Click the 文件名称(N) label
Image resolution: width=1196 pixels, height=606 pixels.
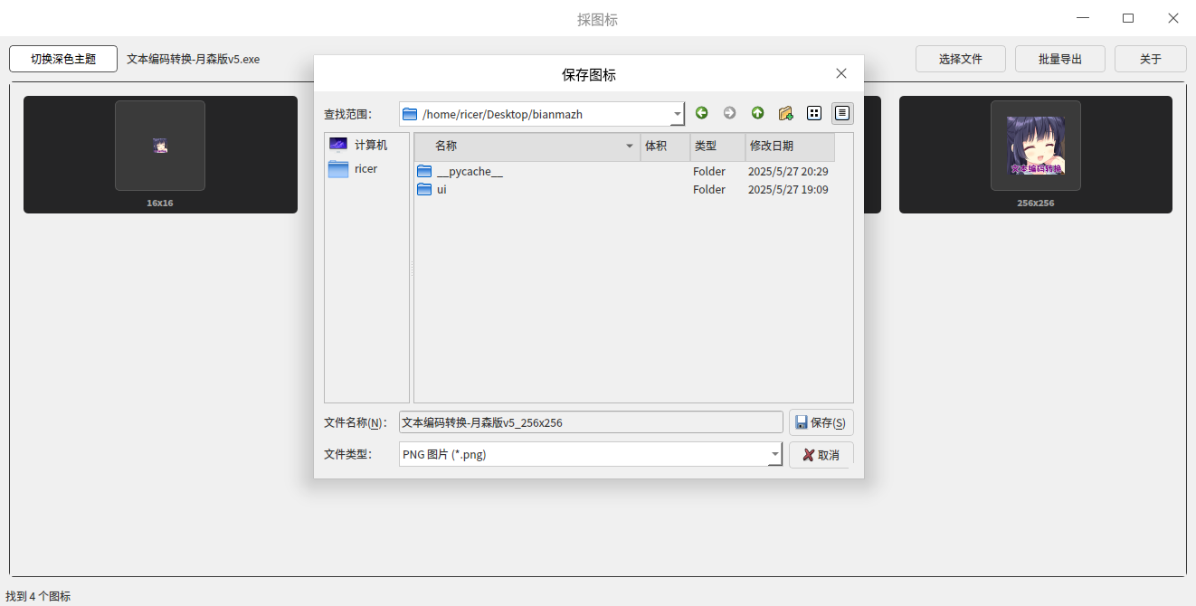356,422
